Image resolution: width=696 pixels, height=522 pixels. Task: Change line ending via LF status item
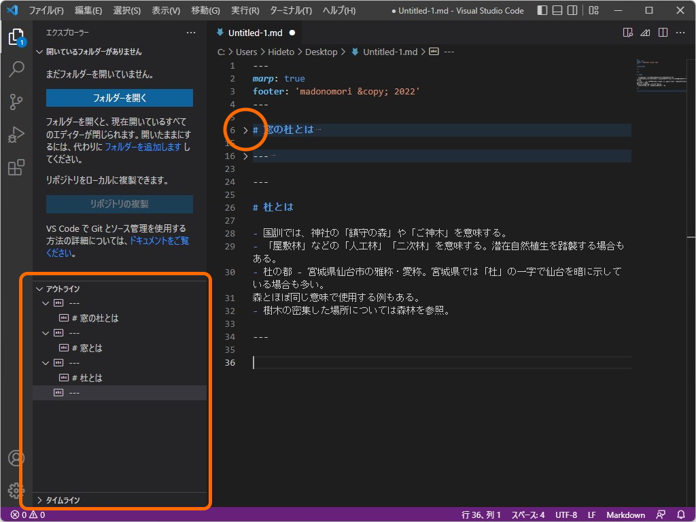[592, 515]
